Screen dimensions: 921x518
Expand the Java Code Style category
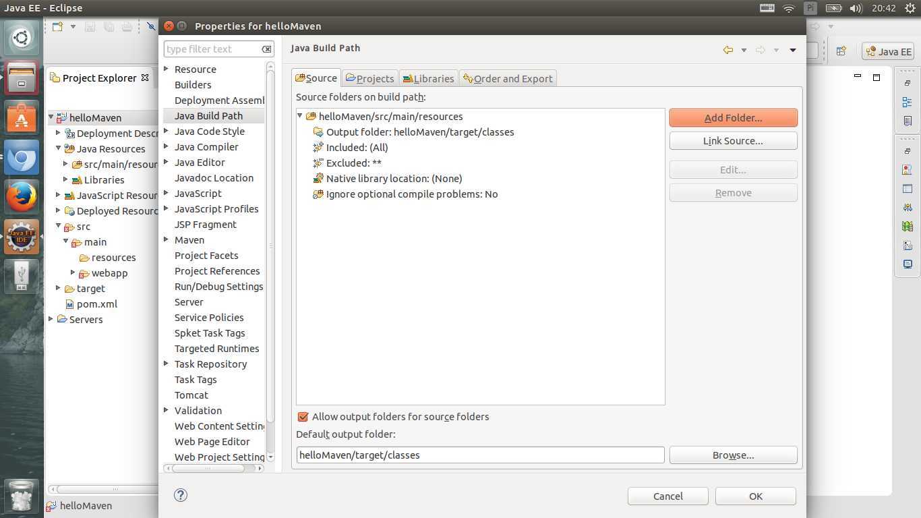pyautogui.click(x=167, y=131)
